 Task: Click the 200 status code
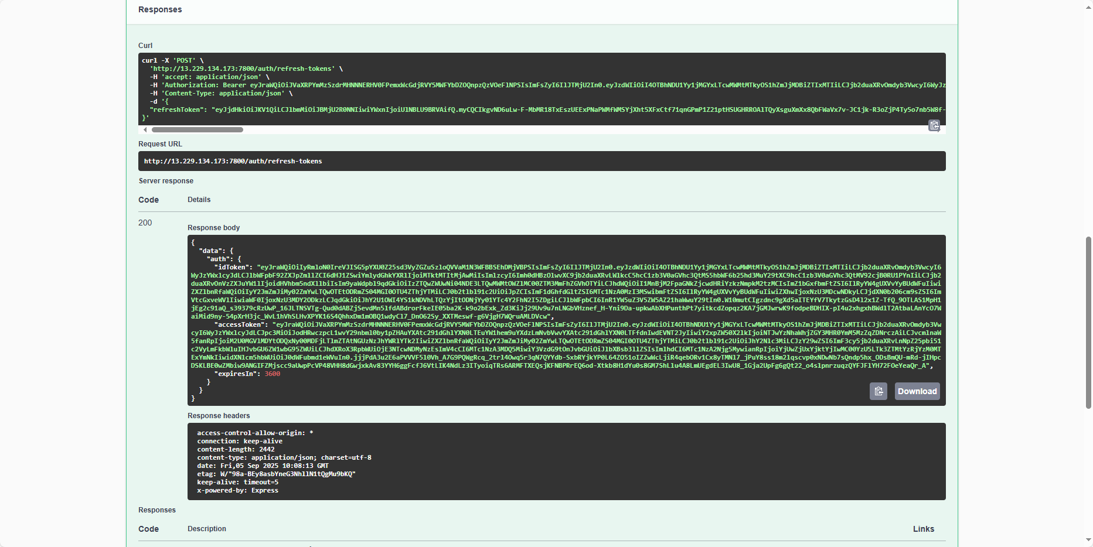coord(145,223)
